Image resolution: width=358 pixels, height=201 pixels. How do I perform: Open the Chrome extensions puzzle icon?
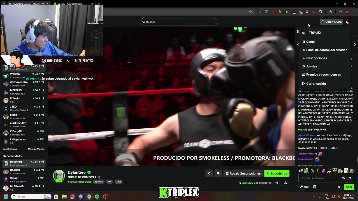pos(321,12)
